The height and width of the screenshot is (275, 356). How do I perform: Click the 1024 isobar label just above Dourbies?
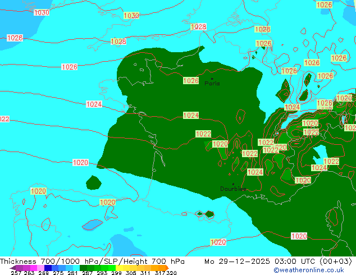tap(255, 172)
